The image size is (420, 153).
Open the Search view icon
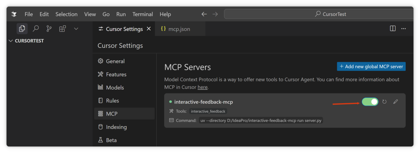pos(36,28)
